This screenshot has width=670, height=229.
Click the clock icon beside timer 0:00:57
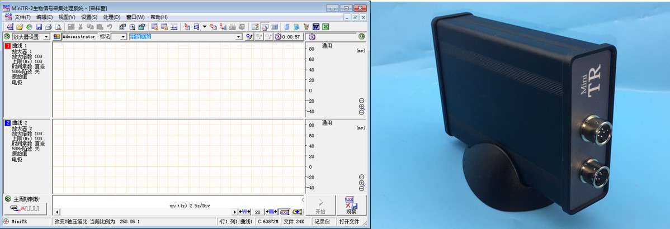pos(278,37)
